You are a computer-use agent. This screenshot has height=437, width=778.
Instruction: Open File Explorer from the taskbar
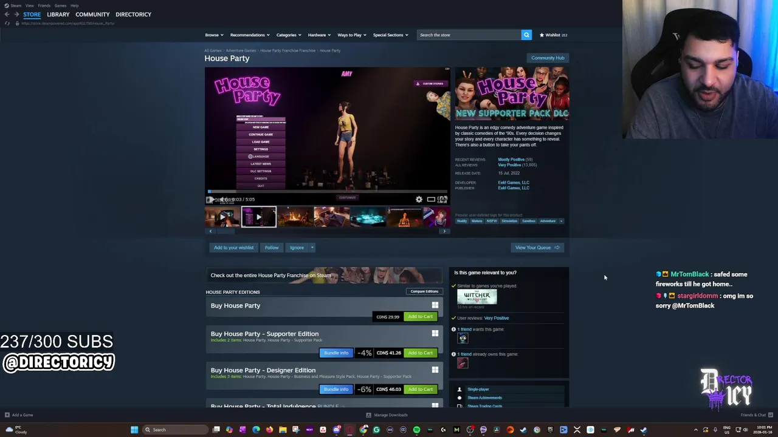283,430
